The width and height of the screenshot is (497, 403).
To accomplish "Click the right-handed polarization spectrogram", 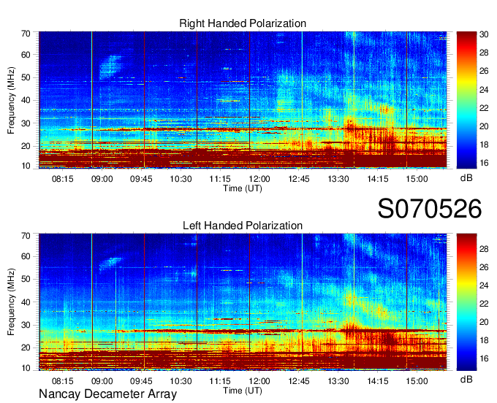I will click(243, 100).
